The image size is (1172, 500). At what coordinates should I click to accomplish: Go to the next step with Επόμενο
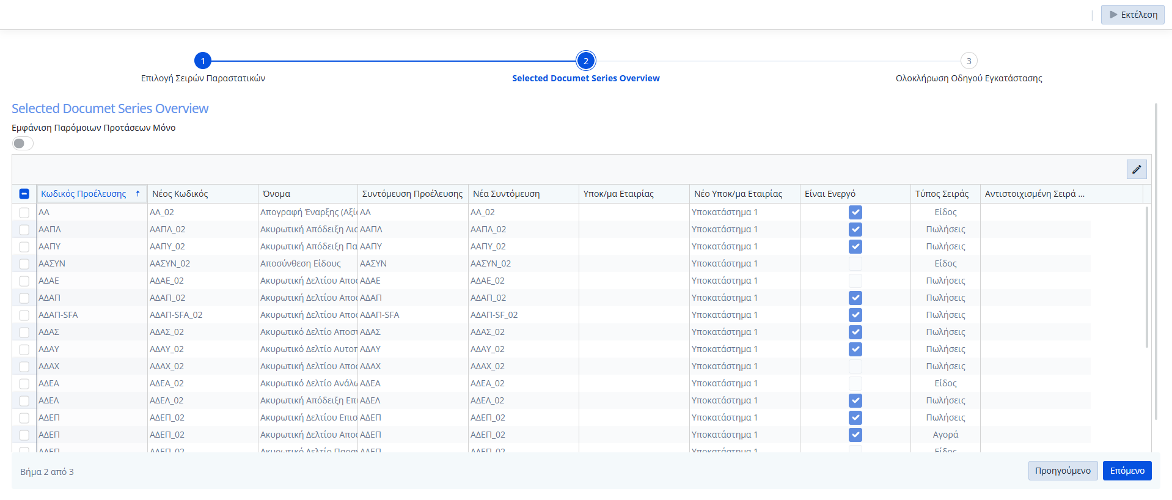tap(1127, 471)
